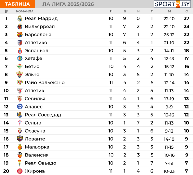Click the Villarreal club crest
193x175 pixels.
coord(20,26)
